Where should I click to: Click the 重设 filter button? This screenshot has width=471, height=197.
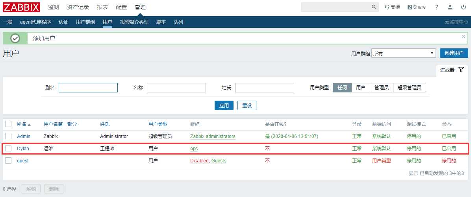247,105
